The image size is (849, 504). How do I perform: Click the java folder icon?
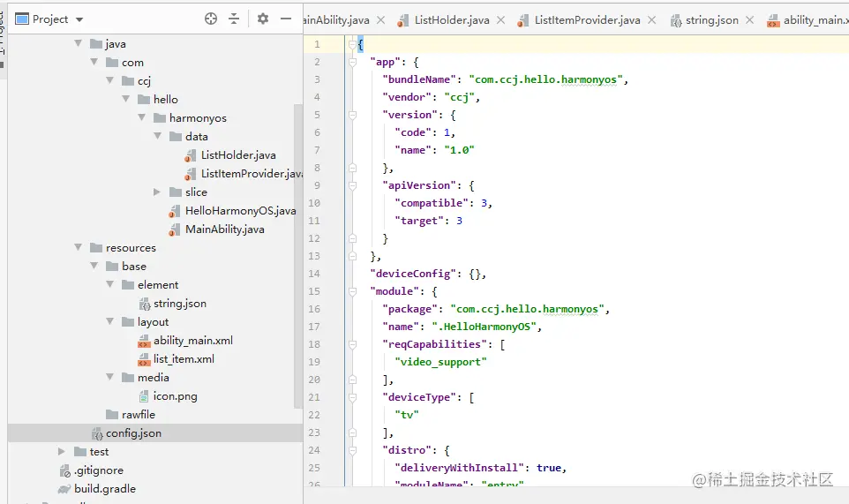click(x=96, y=44)
